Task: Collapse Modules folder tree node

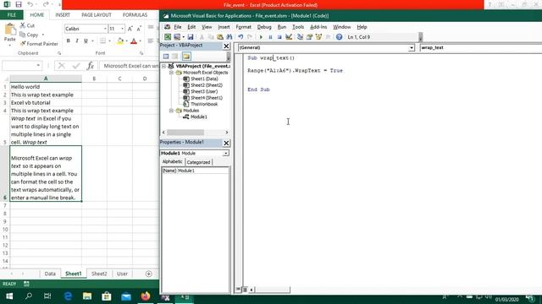Action: point(171,111)
